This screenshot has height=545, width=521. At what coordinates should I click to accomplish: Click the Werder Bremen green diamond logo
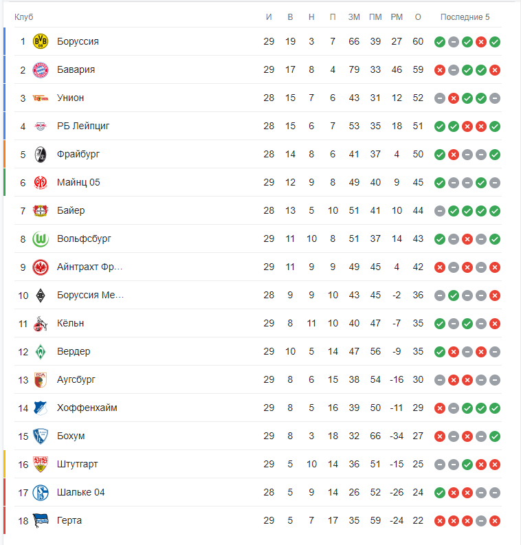[41, 352]
